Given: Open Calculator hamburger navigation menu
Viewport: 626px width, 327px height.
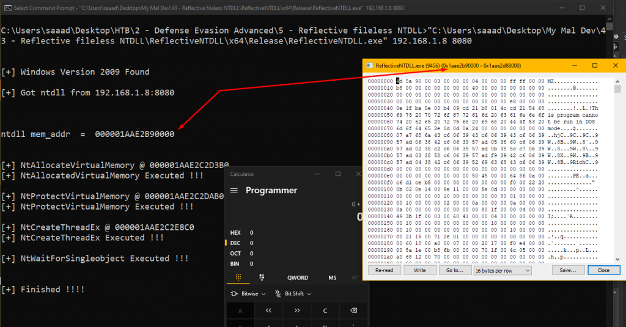Looking at the screenshot, I should [x=234, y=191].
